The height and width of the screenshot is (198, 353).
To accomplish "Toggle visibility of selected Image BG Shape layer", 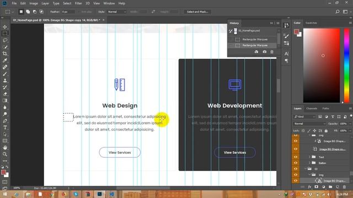I will [x=296, y=180].
